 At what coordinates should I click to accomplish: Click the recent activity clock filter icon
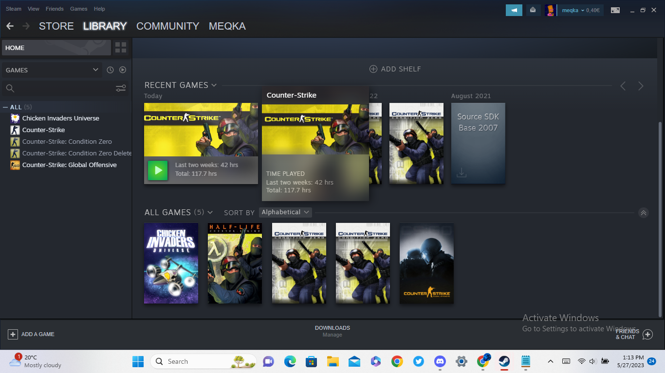[x=110, y=70]
